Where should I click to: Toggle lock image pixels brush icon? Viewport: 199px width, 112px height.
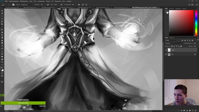pyautogui.click(x=174, y=46)
